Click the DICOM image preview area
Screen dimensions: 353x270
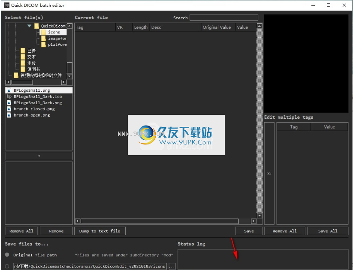pyautogui.click(x=306, y=64)
